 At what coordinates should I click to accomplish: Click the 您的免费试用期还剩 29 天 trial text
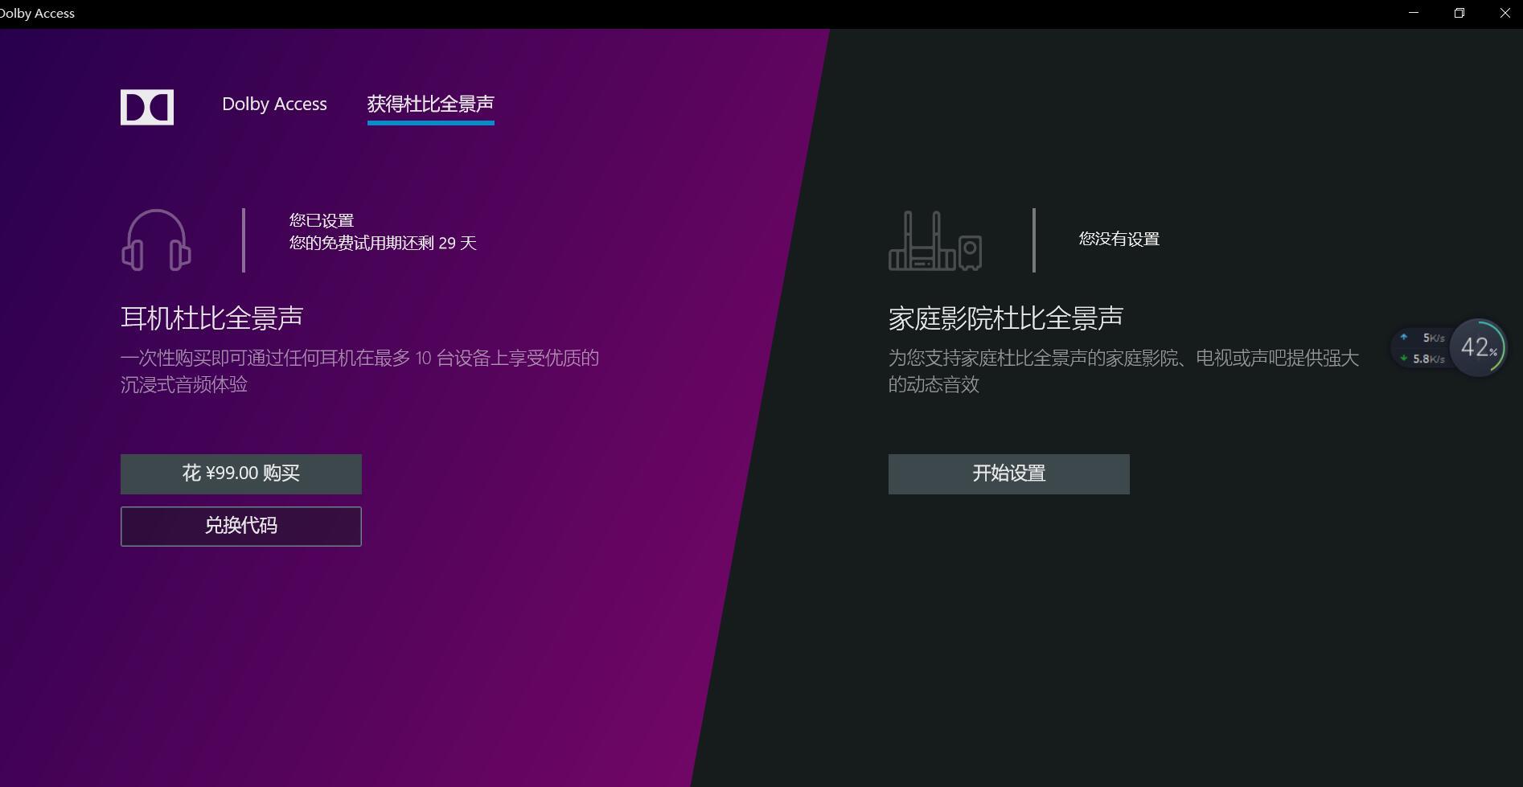381,243
